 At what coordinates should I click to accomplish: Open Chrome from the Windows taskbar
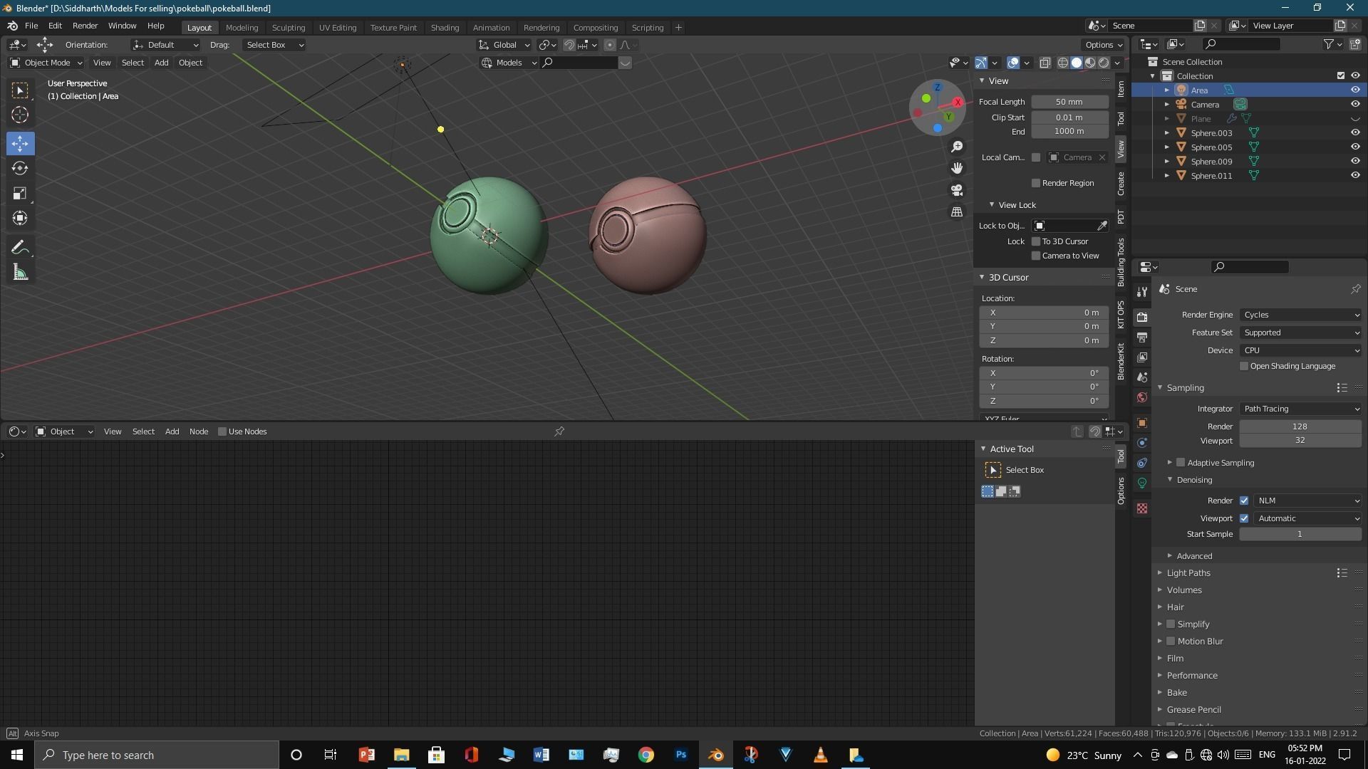[646, 755]
